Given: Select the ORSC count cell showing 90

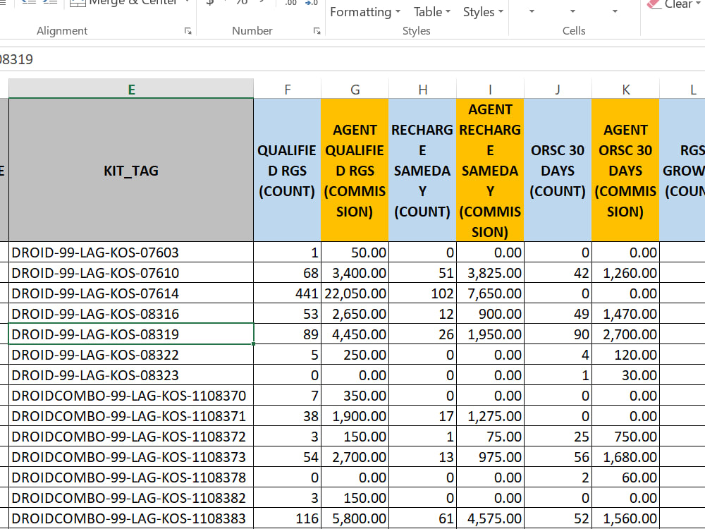Looking at the screenshot, I should (x=558, y=334).
